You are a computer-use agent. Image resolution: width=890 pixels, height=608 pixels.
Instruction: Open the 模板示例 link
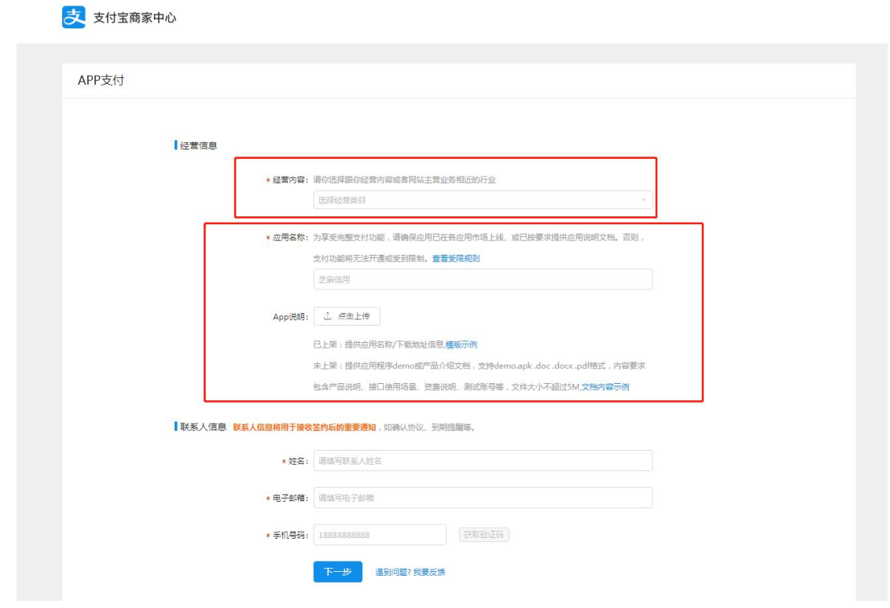pos(462,345)
